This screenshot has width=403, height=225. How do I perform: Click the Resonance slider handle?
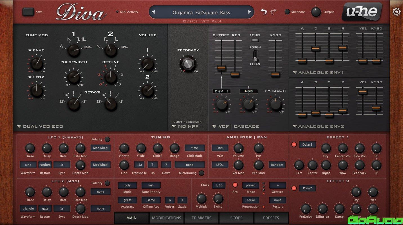(235, 74)
